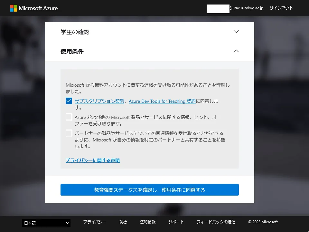This screenshot has height=232, width=309.
Task: Expand 学生の確認 section with chevron arrow
Action: pyautogui.click(x=236, y=32)
